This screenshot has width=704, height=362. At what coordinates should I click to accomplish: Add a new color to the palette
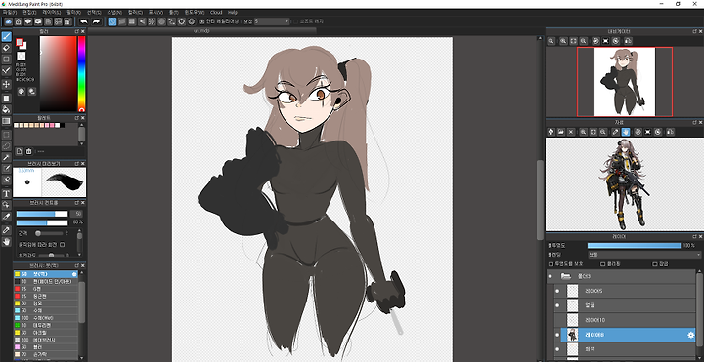click(19, 151)
